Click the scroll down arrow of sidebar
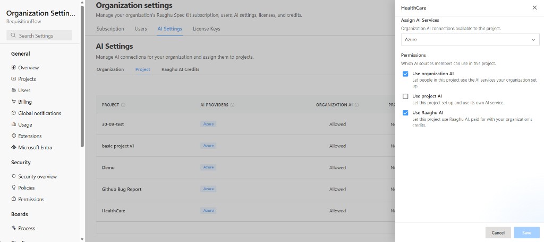Image resolution: width=544 pixels, height=242 pixels. point(82,239)
